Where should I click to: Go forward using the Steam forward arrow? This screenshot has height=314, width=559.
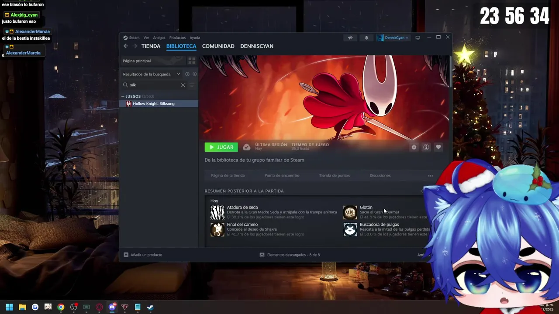pyautogui.click(x=135, y=46)
